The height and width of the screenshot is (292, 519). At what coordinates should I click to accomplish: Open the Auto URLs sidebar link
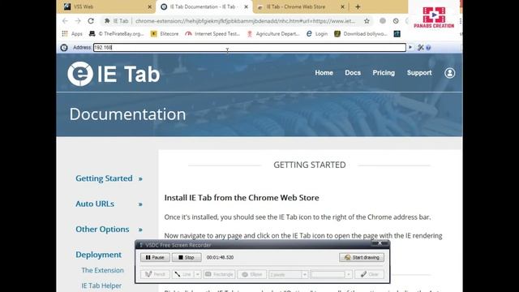[95, 204]
